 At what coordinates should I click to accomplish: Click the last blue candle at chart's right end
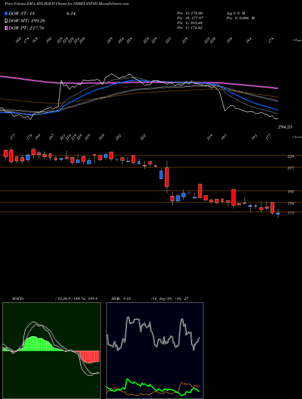[x=278, y=213]
